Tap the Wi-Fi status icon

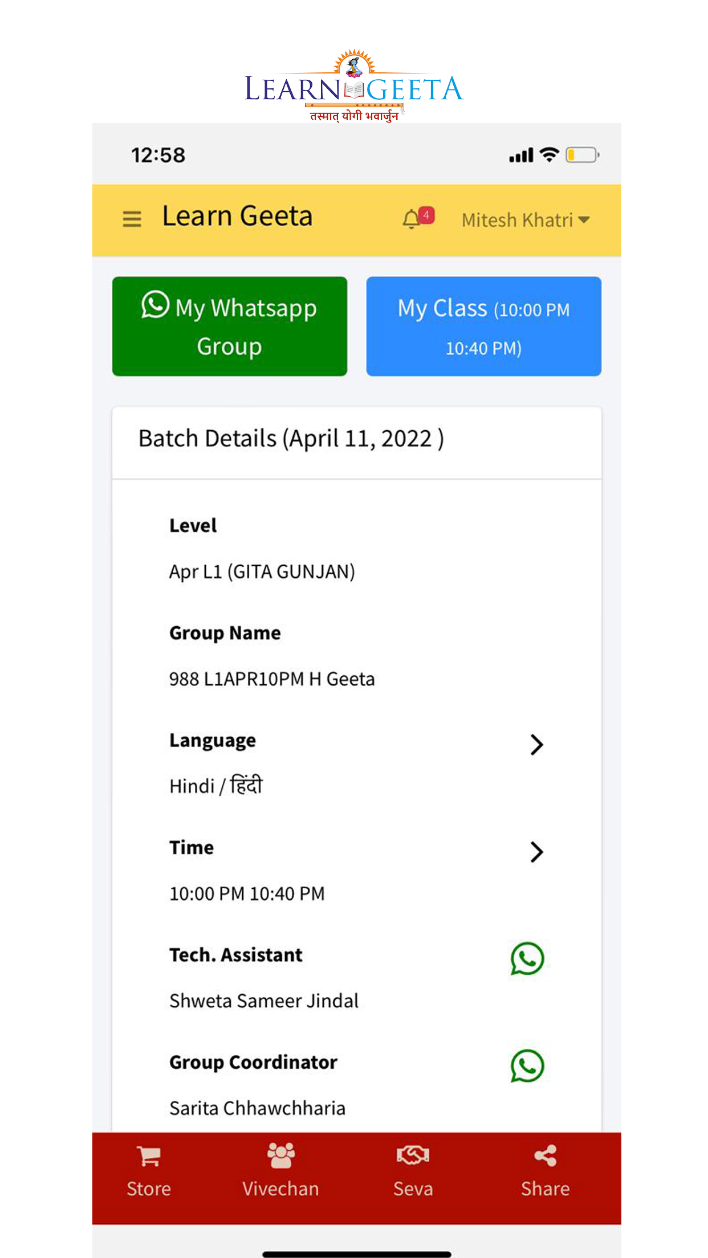tap(550, 155)
